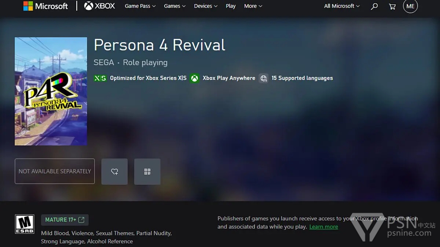440x247 pixels.
Task: Expand the More menu
Action: click(x=253, y=6)
